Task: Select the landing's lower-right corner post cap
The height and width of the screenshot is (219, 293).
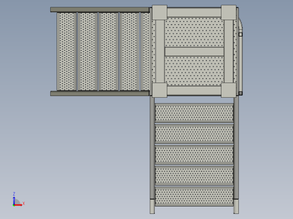Action: [229, 90]
